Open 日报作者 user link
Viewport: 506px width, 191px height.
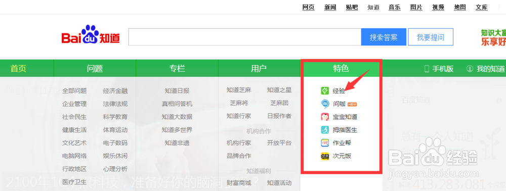(x=279, y=116)
